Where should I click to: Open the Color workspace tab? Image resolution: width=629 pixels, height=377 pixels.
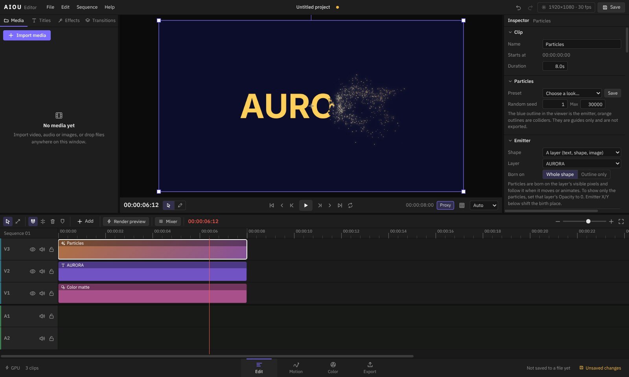tap(333, 368)
